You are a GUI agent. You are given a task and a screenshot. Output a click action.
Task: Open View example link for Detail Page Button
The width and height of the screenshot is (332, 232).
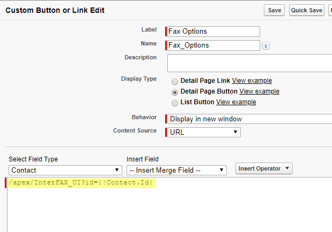[x=259, y=91]
